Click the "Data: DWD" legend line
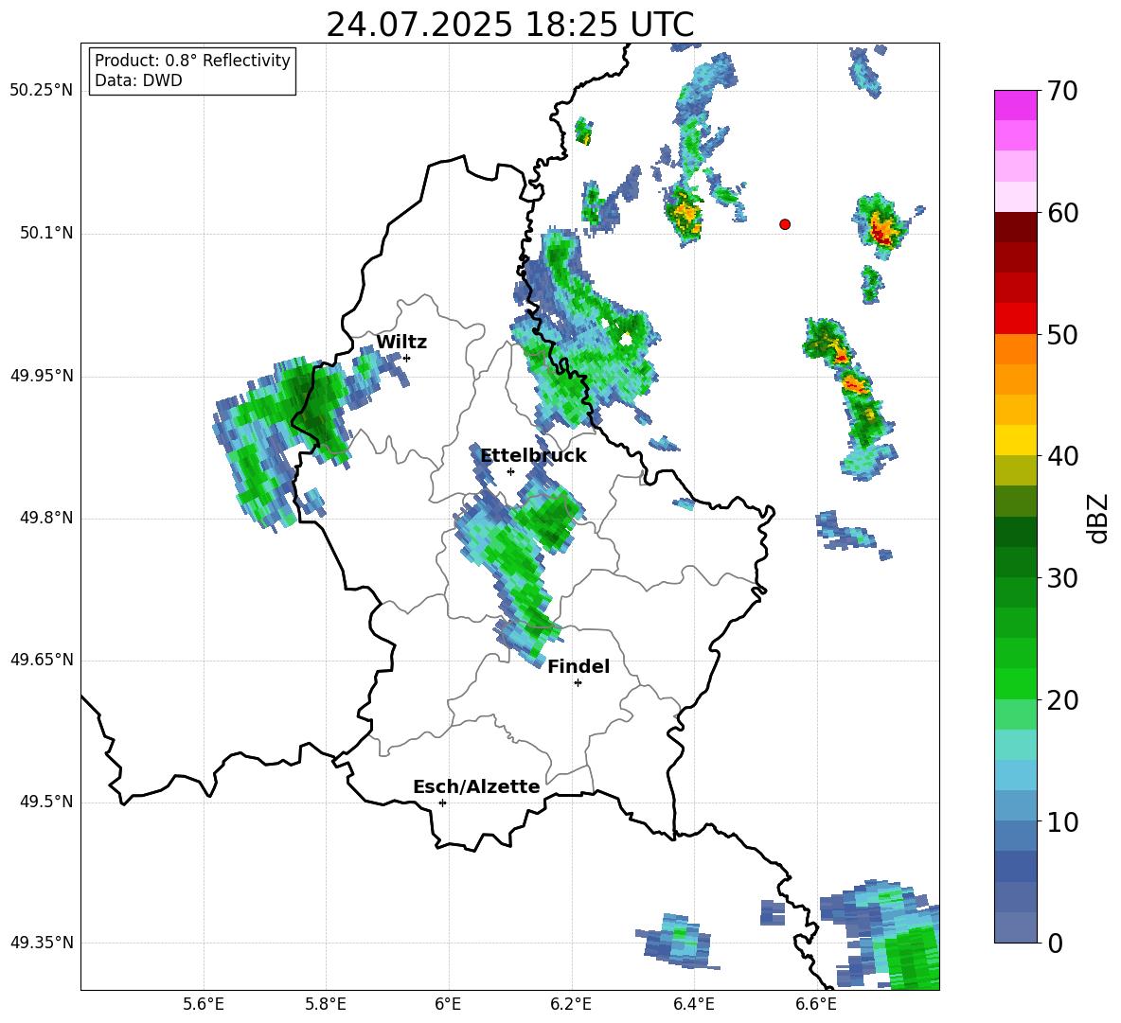 138,80
